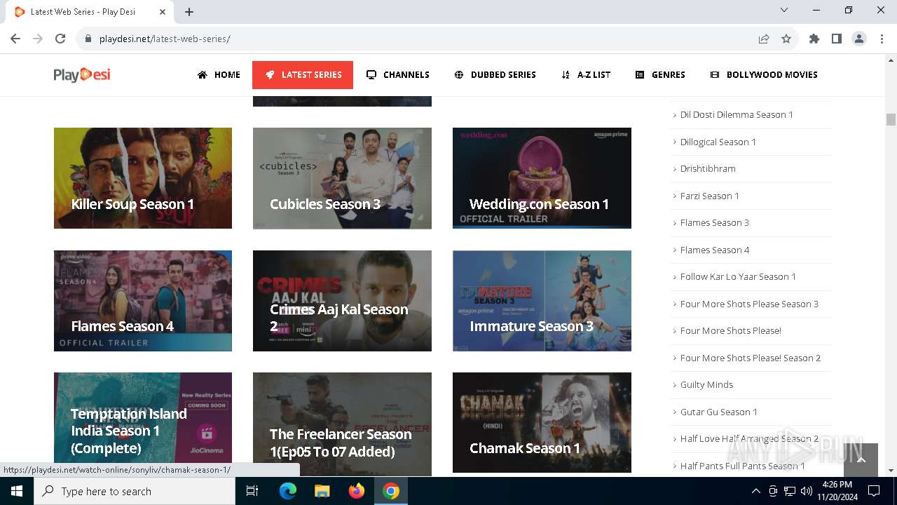This screenshot has width=897, height=505.
Task: Show hidden system tray icons
Action: pyautogui.click(x=755, y=491)
